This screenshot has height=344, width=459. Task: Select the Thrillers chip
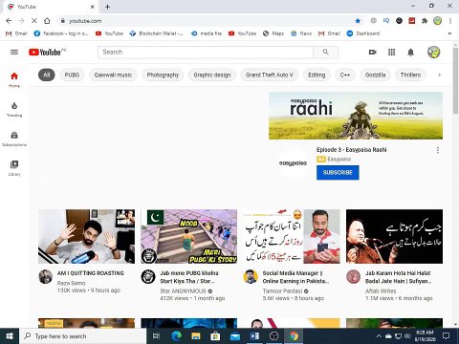(410, 75)
